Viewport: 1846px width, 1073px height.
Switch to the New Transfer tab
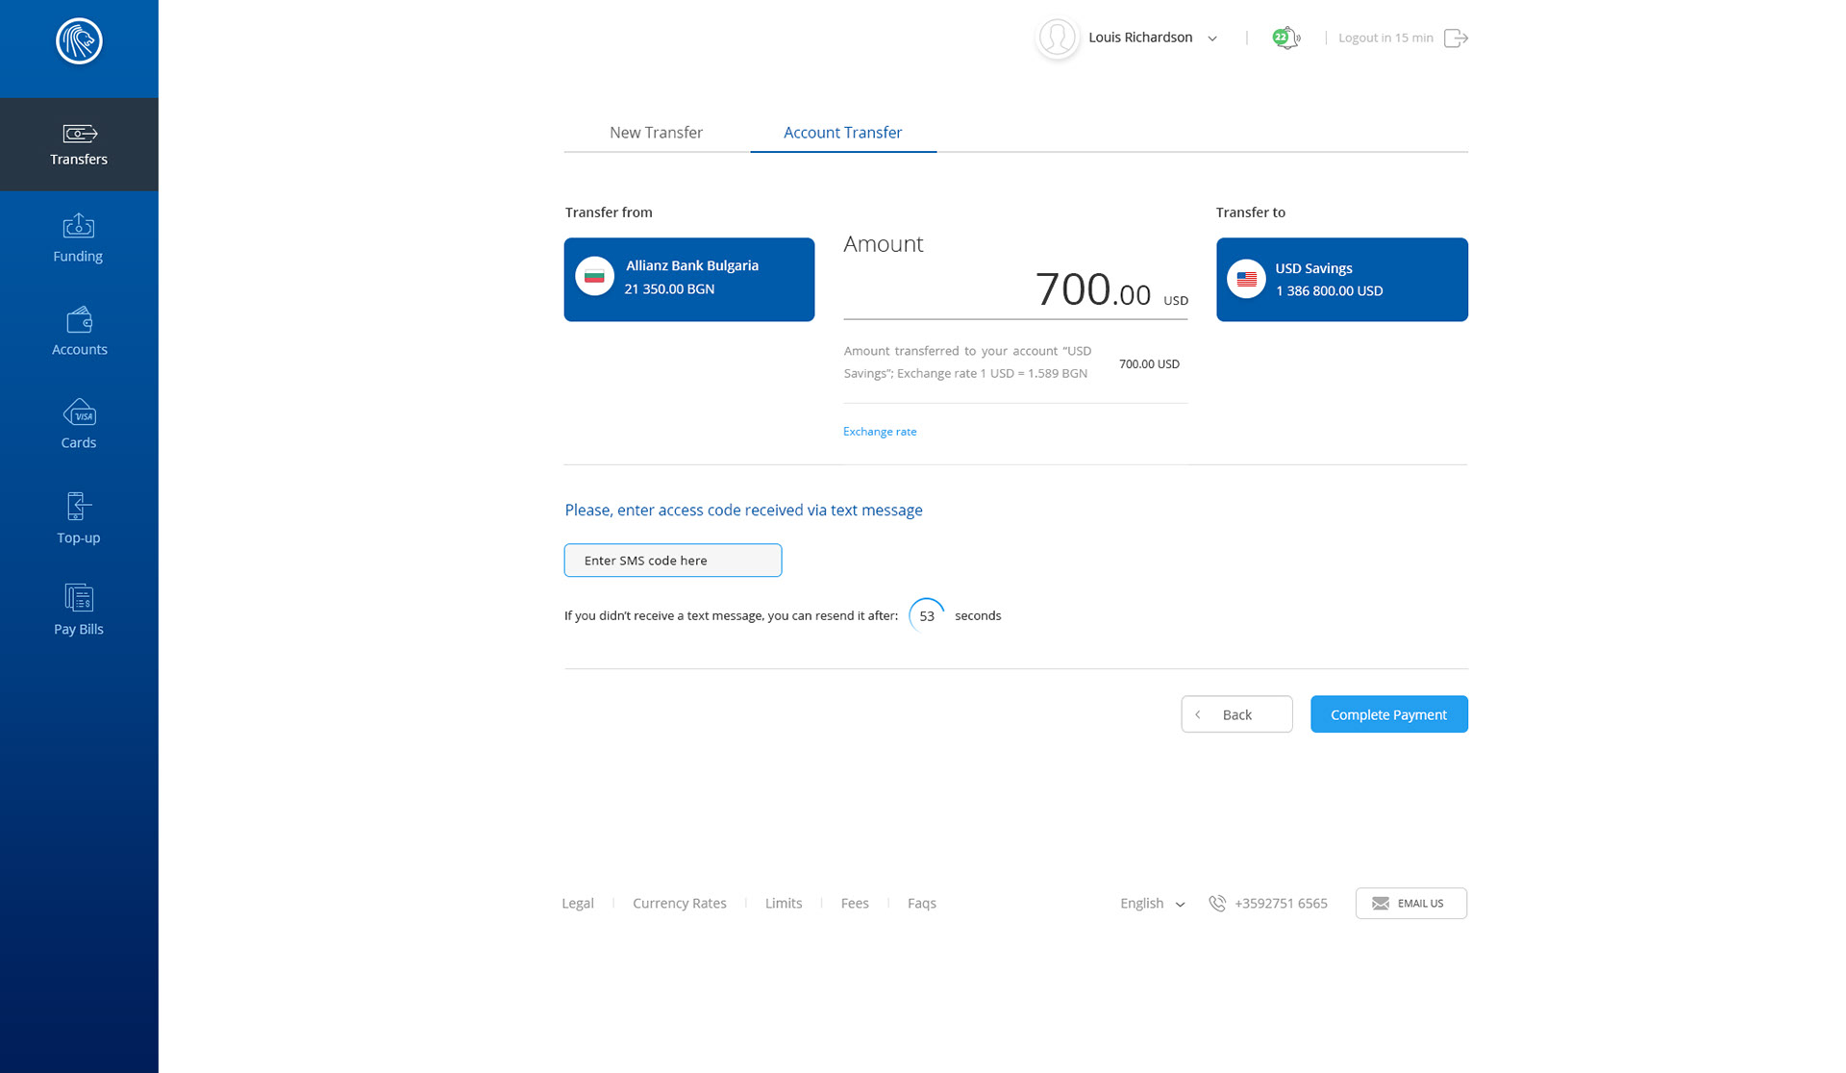[656, 133]
